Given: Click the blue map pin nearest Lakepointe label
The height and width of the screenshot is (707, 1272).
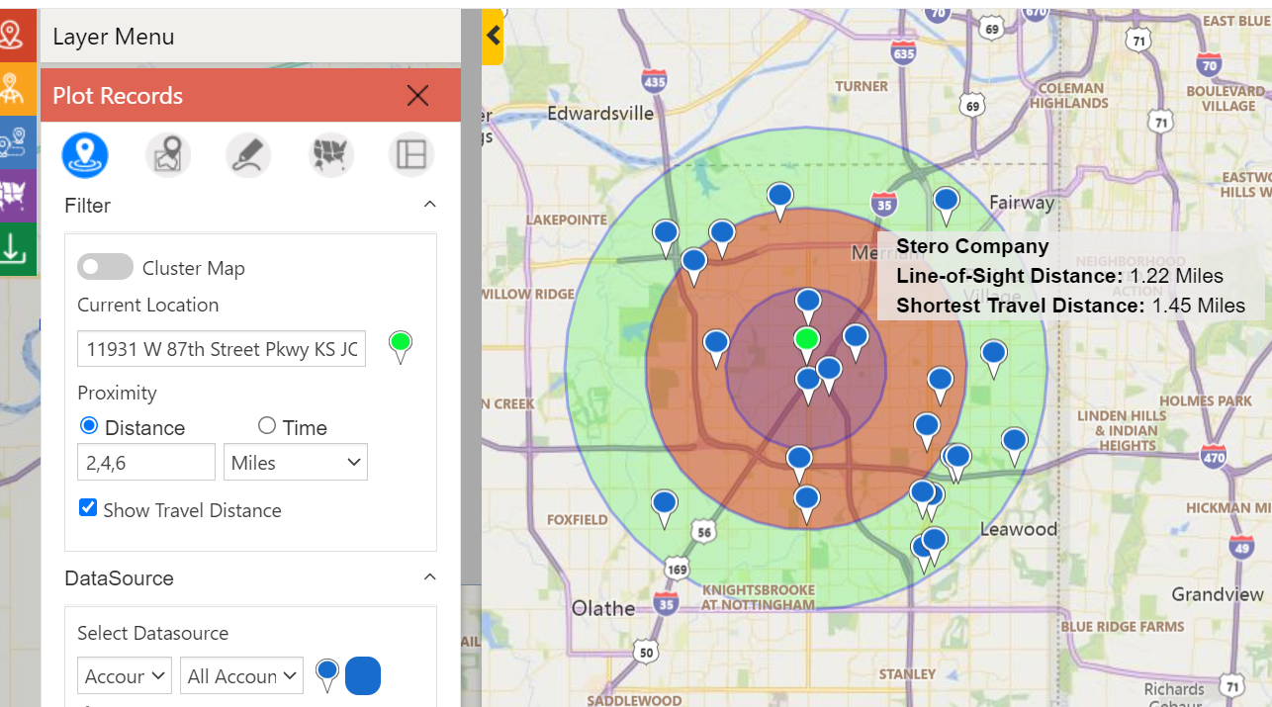Looking at the screenshot, I should pyautogui.click(x=667, y=239).
